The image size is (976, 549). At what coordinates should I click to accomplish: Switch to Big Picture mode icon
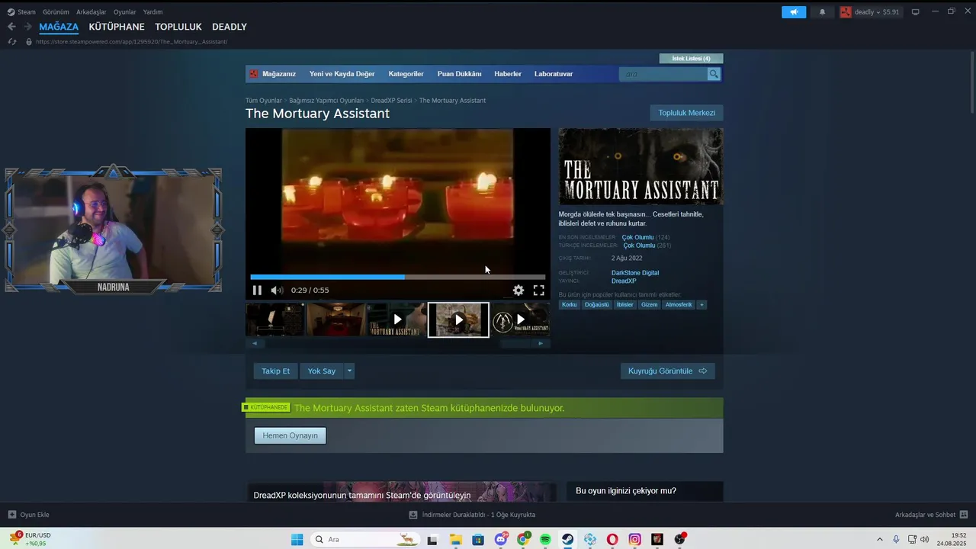916,11
